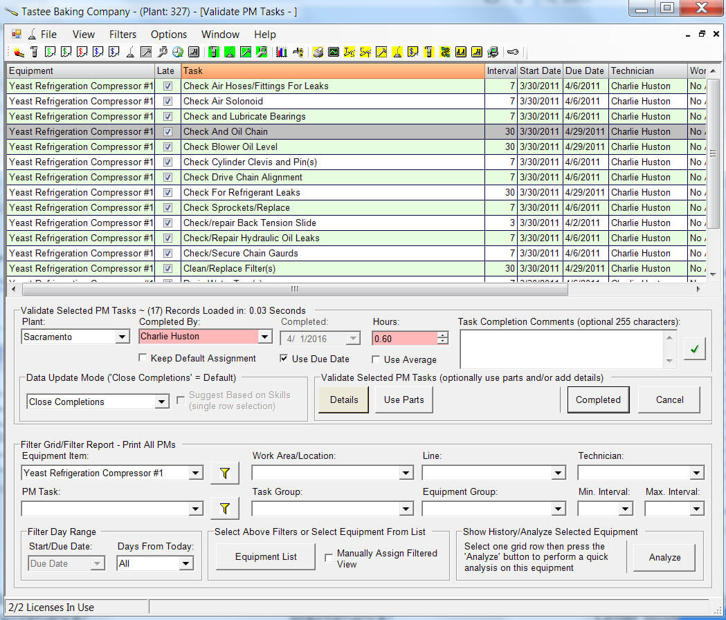The image size is (726, 620).
Task: Expand the Days From Today dropdown
Action: point(186,563)
